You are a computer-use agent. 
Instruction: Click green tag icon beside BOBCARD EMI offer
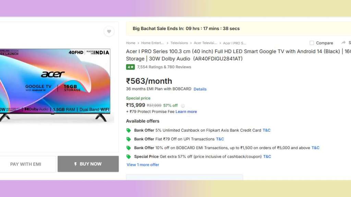129,148
